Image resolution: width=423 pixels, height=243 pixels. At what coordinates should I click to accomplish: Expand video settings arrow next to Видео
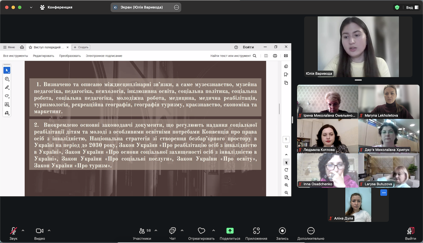[49, 230]
